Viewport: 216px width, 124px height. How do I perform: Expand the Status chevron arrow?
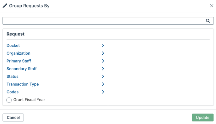click(x=103, y=76)
